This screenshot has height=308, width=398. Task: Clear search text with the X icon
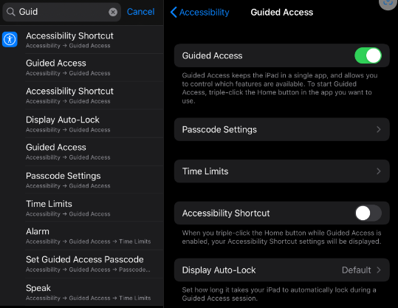coord(113,12)
